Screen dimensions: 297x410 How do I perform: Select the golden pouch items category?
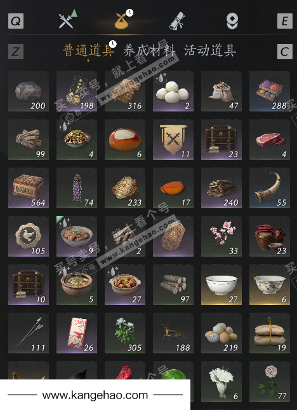pos(124,19)
